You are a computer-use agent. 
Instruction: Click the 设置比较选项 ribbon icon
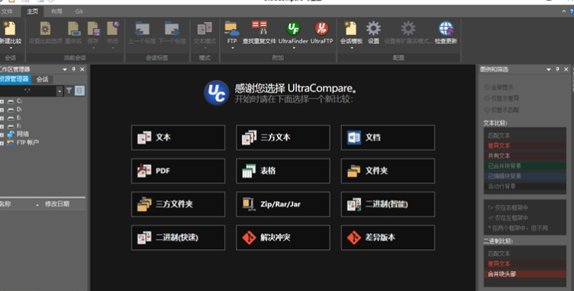click(45, 28)
